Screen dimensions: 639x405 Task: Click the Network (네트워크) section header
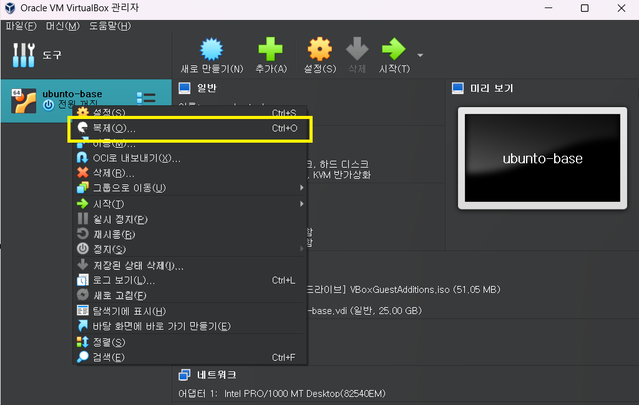tap(217, 374)
